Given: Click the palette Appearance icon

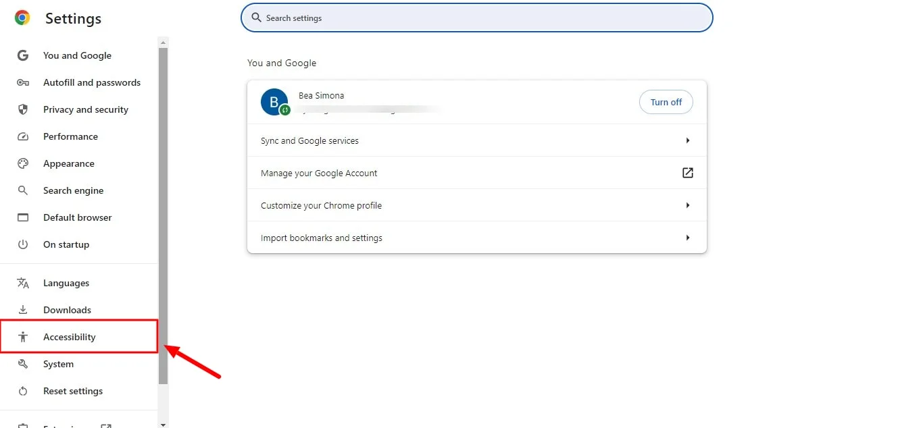Looking at the screenshot, I should [23, 163].
